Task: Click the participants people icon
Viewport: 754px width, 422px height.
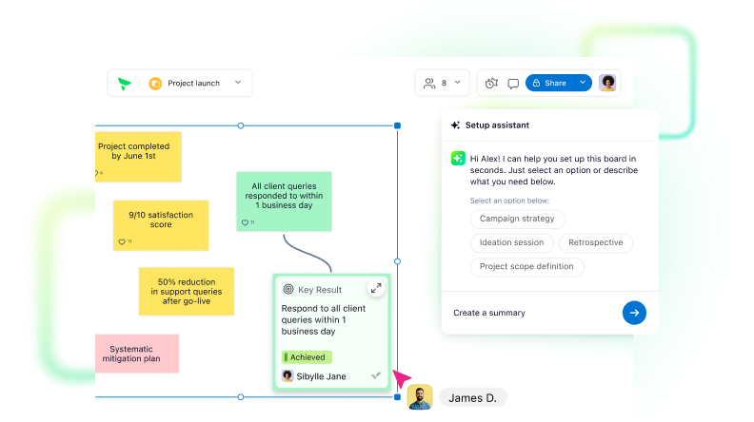Action: [429, 83]
